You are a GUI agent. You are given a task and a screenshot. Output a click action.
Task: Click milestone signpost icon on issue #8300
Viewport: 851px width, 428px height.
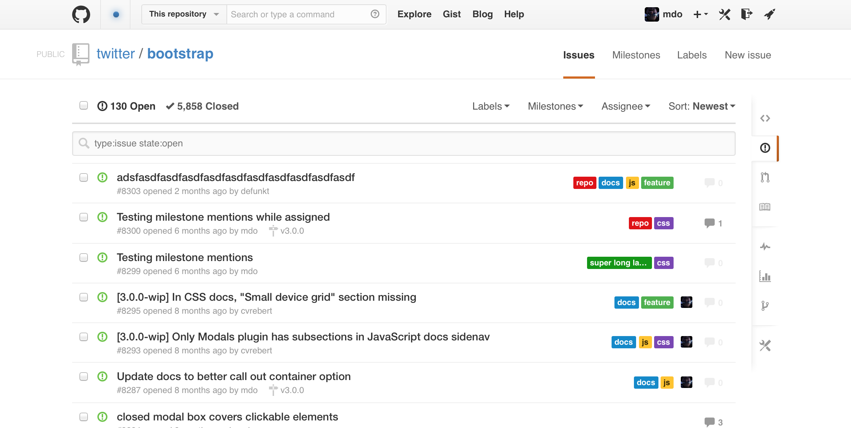[273, 231]
